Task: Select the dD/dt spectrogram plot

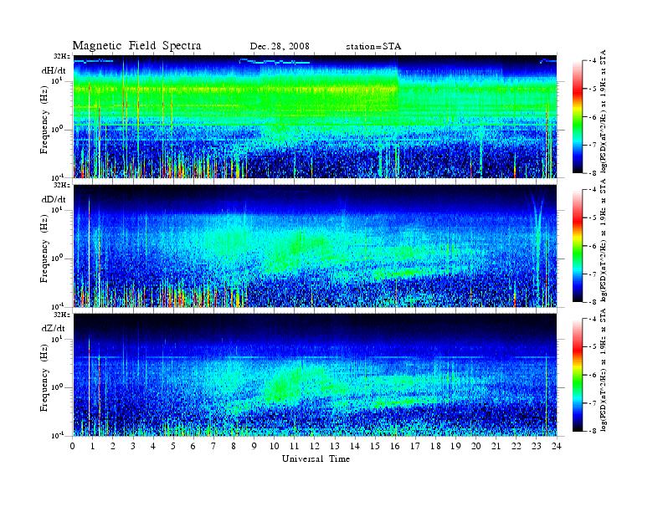Action: click(315, 245)
